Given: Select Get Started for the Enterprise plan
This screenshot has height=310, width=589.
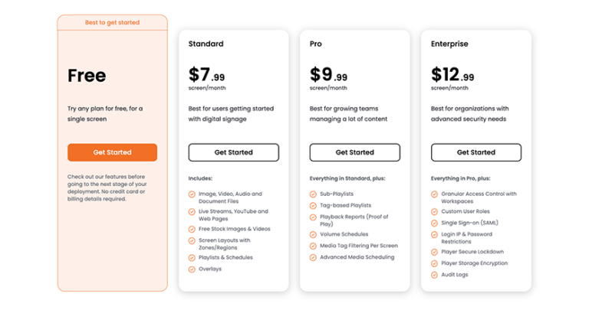Looking at the screenshot, I should click(x=476, y=152).
